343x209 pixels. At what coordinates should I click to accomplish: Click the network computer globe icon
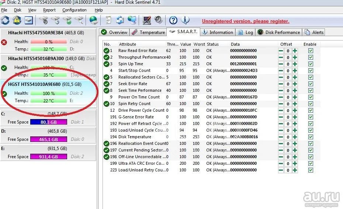click(x=132, y=20)
